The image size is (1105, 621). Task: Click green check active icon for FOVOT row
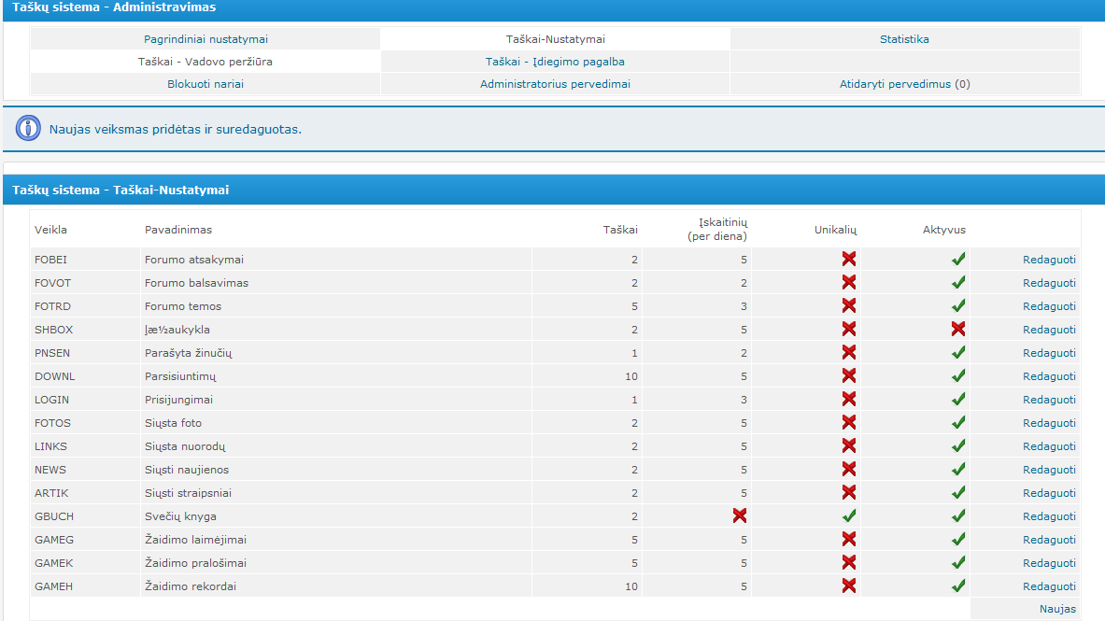coord(957,283)
